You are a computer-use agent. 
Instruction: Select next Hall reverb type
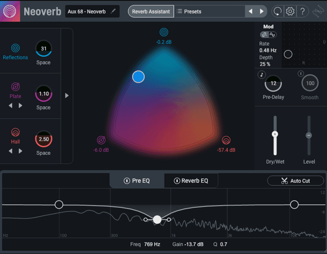tap(20, 151)
